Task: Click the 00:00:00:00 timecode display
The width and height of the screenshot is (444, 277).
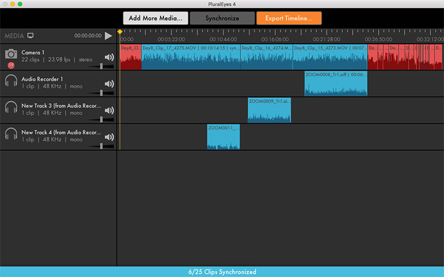Action: point(88,36)
